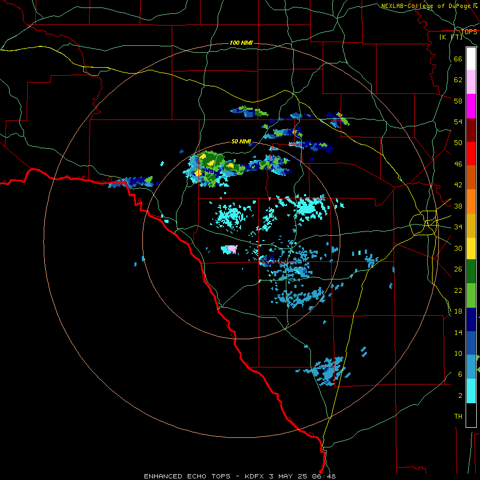Click the 50 NMI range ring label

coord(241,141)
